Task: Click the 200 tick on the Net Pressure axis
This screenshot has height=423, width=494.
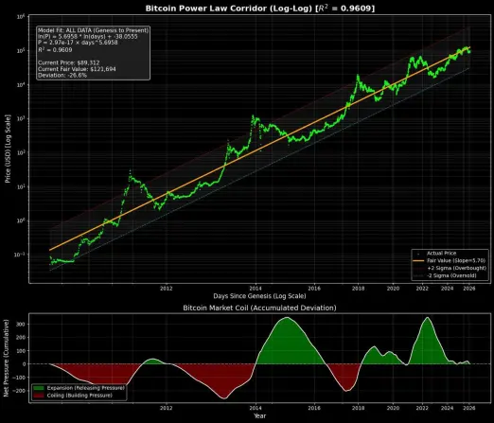Action: (x=21, y=338)
